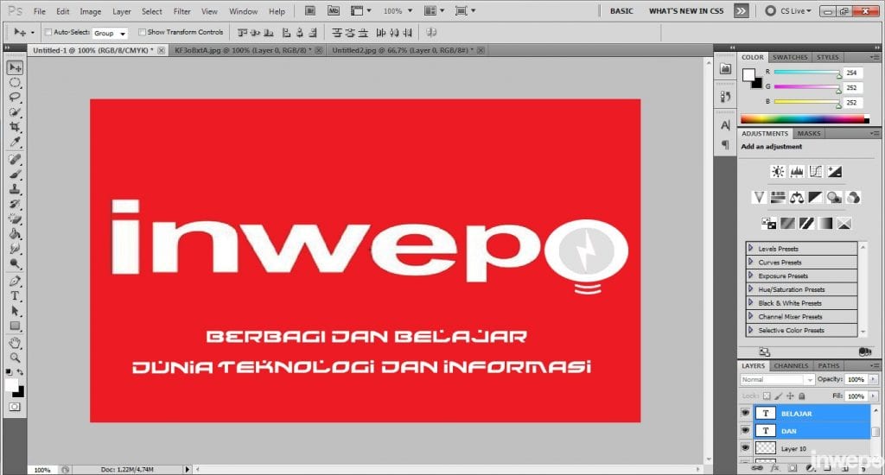Enable the Auto-Select checkbox

48,32
